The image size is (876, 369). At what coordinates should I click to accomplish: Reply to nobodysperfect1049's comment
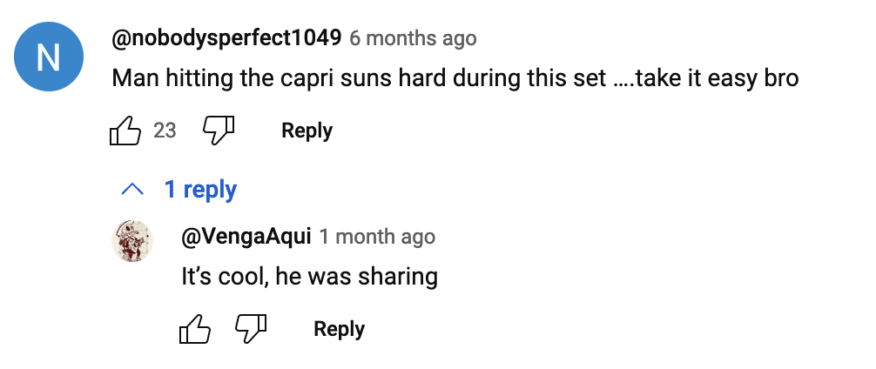[x=307, y=131]
